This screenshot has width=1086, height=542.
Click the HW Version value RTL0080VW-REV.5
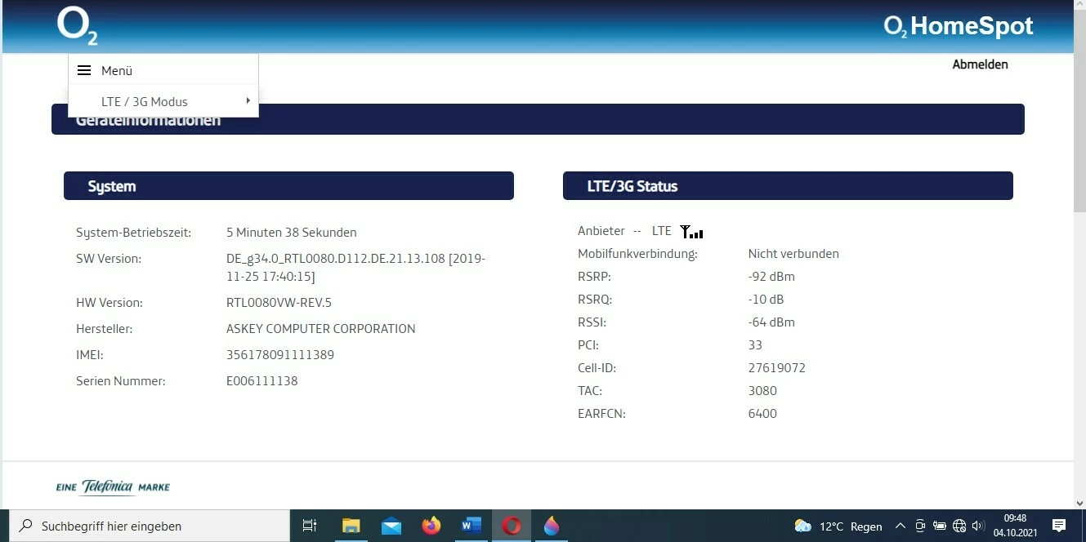(279, 303)
